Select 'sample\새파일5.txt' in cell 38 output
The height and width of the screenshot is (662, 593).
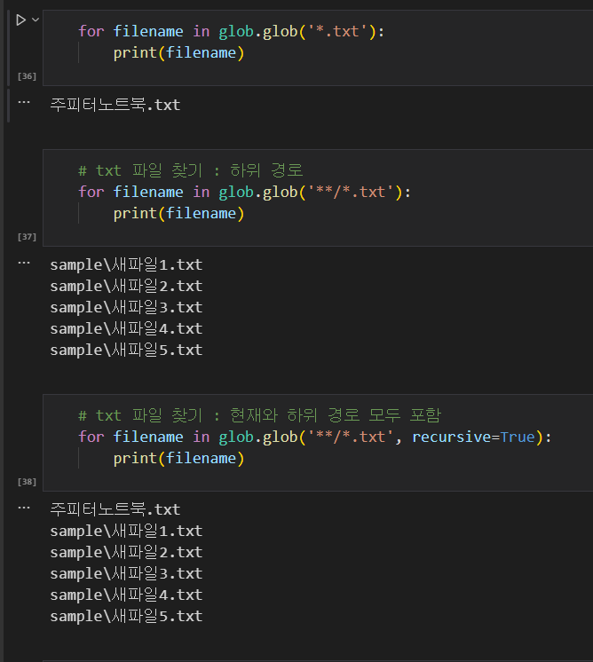(126, 616)
